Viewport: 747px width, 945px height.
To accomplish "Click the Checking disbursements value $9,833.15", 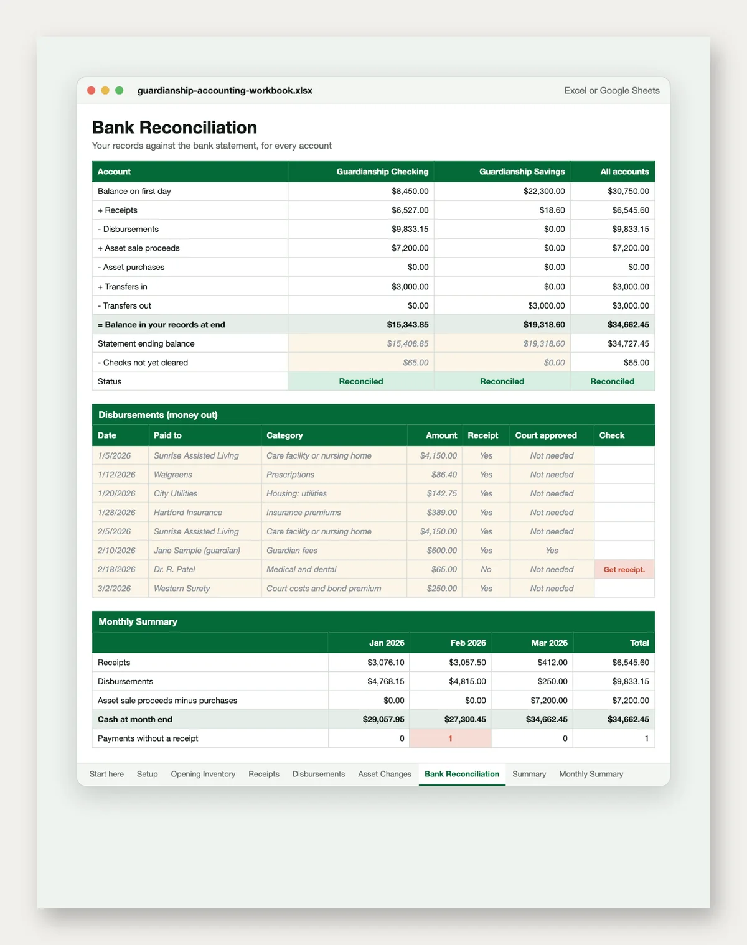I will [361, 230].
